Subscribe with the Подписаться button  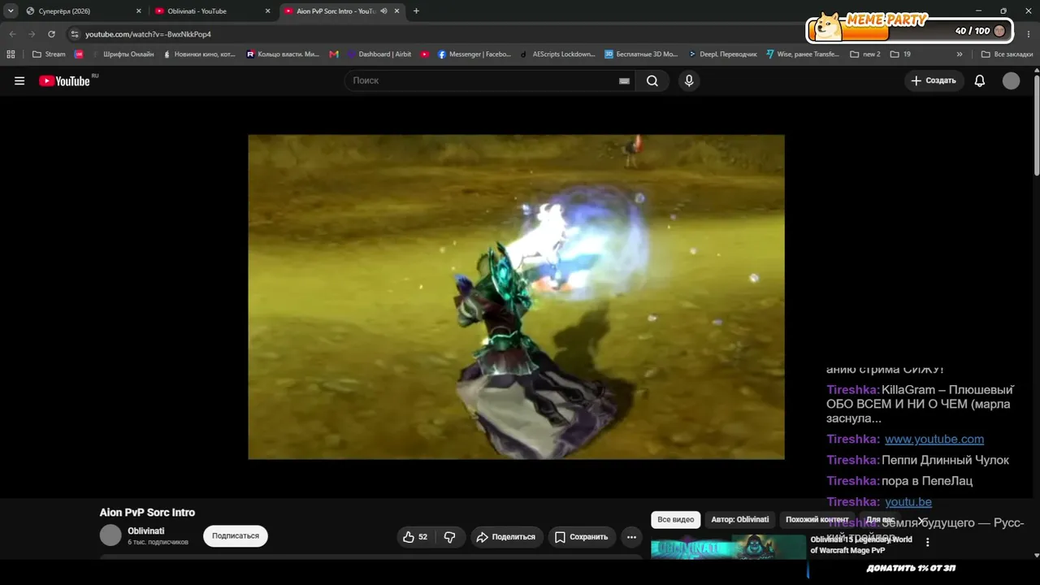[x=236, y=536]
